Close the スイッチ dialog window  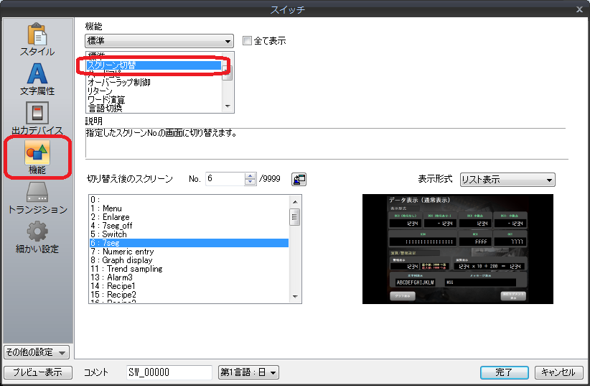579,9
